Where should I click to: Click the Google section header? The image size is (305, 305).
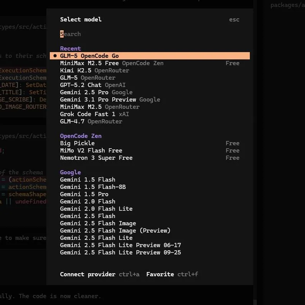click(71, 172)
